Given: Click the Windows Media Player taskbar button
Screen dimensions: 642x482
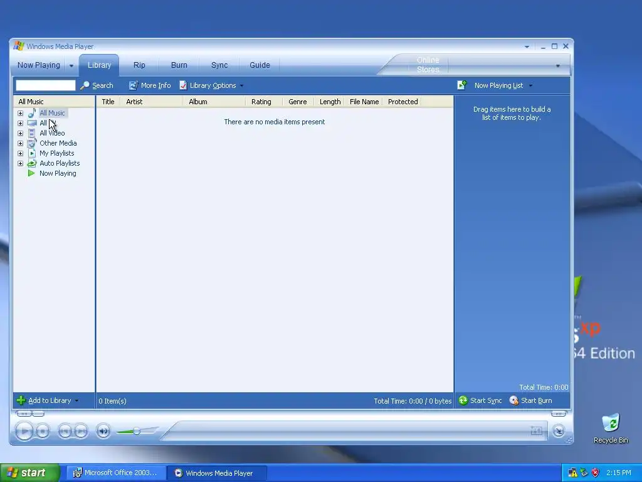Looking at the screenshot, I should 217,473.
